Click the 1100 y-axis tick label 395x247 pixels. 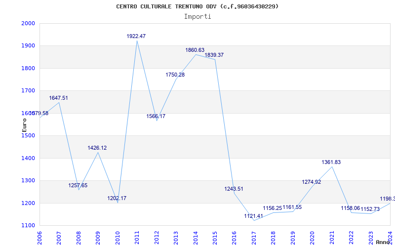pos(28,226)
